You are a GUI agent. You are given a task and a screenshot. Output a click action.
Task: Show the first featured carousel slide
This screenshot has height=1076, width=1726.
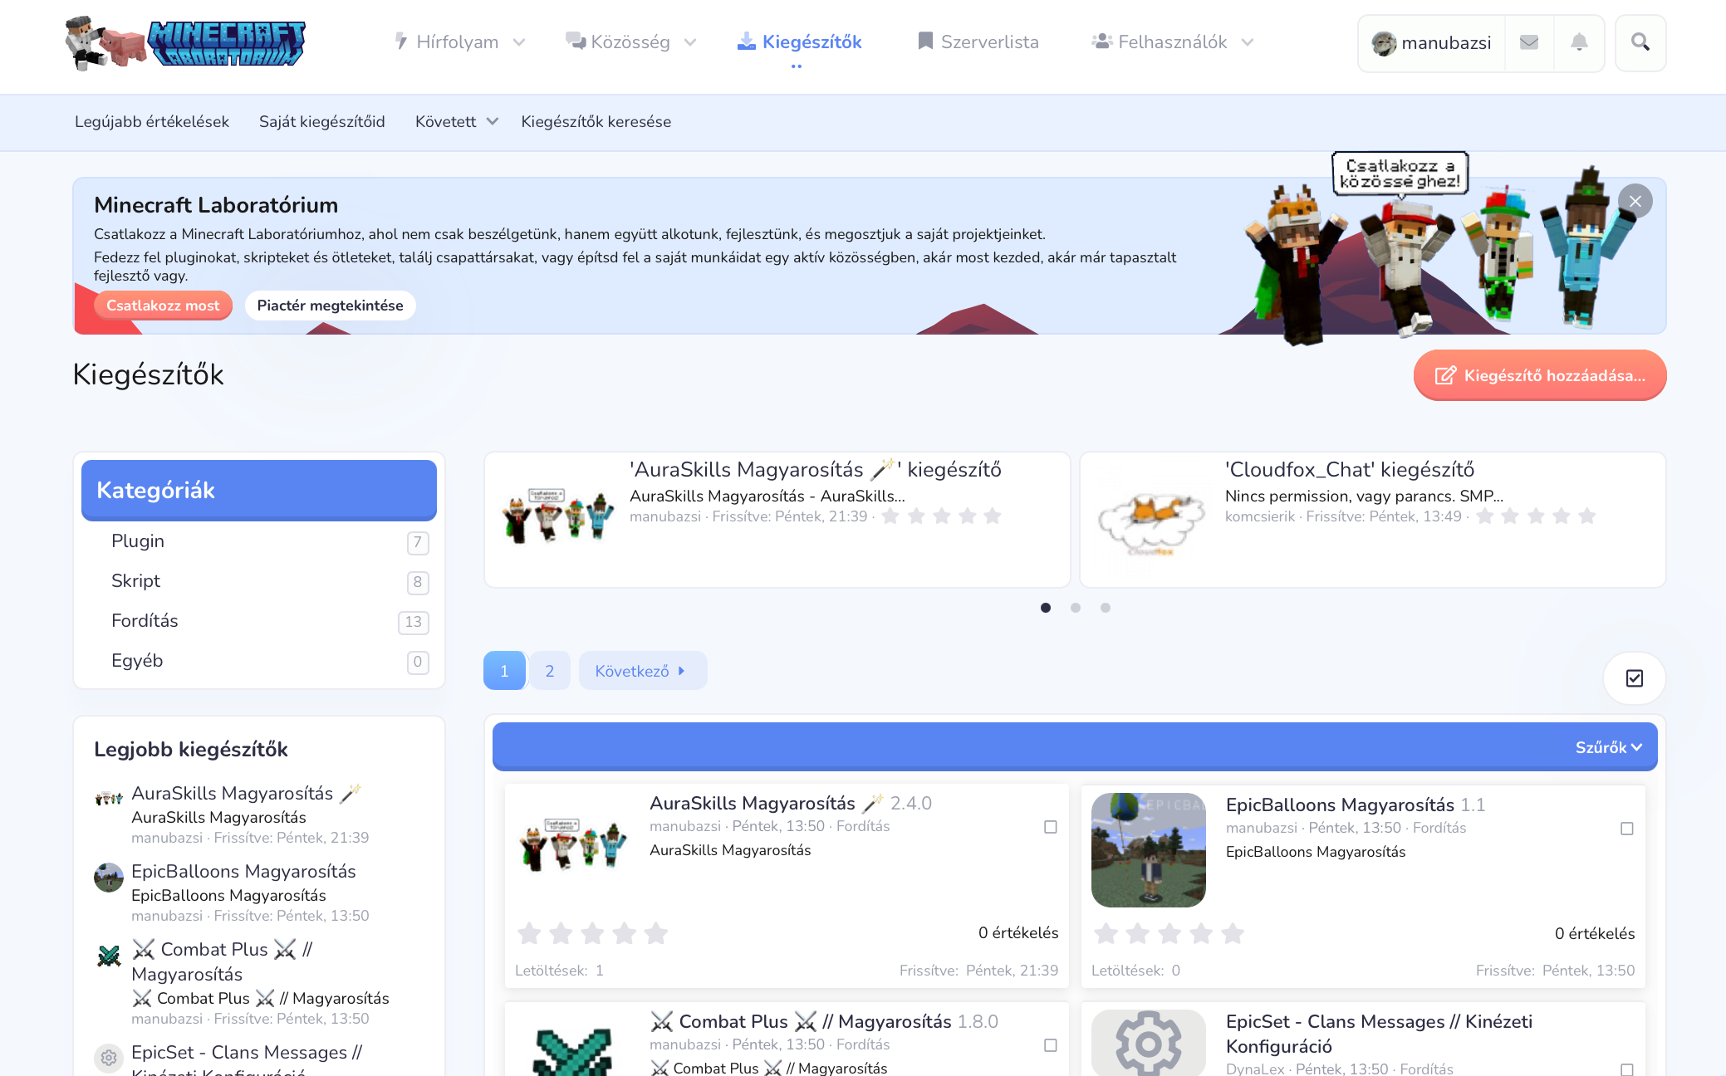click(1046, 608)
